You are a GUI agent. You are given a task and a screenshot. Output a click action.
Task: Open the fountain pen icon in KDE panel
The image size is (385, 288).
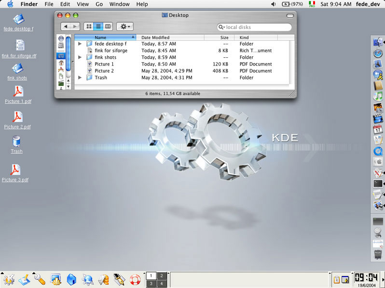click(x=119, y=280)
